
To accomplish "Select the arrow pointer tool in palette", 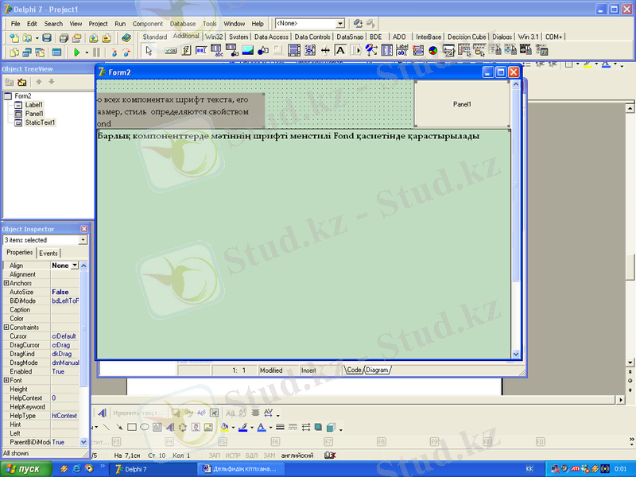I will (x=149, y=50).
